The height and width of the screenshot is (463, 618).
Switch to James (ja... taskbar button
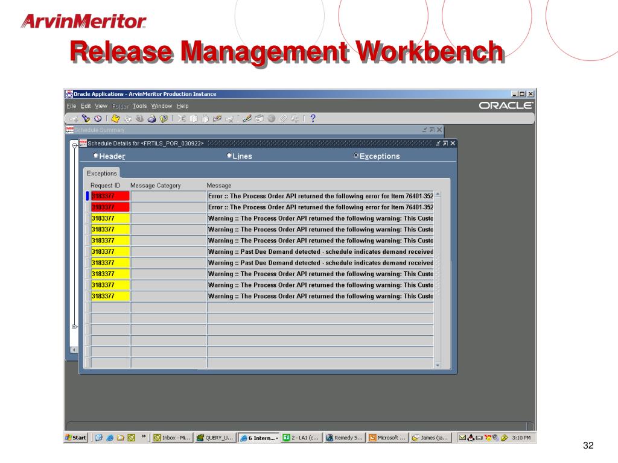(430, 438)
